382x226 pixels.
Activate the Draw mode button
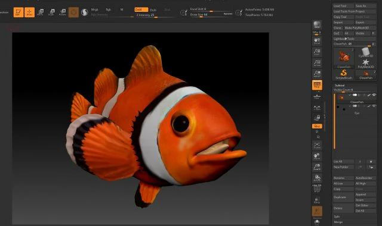29,12
